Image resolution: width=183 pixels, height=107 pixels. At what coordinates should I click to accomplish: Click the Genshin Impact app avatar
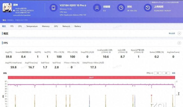[x=7, y=8]
